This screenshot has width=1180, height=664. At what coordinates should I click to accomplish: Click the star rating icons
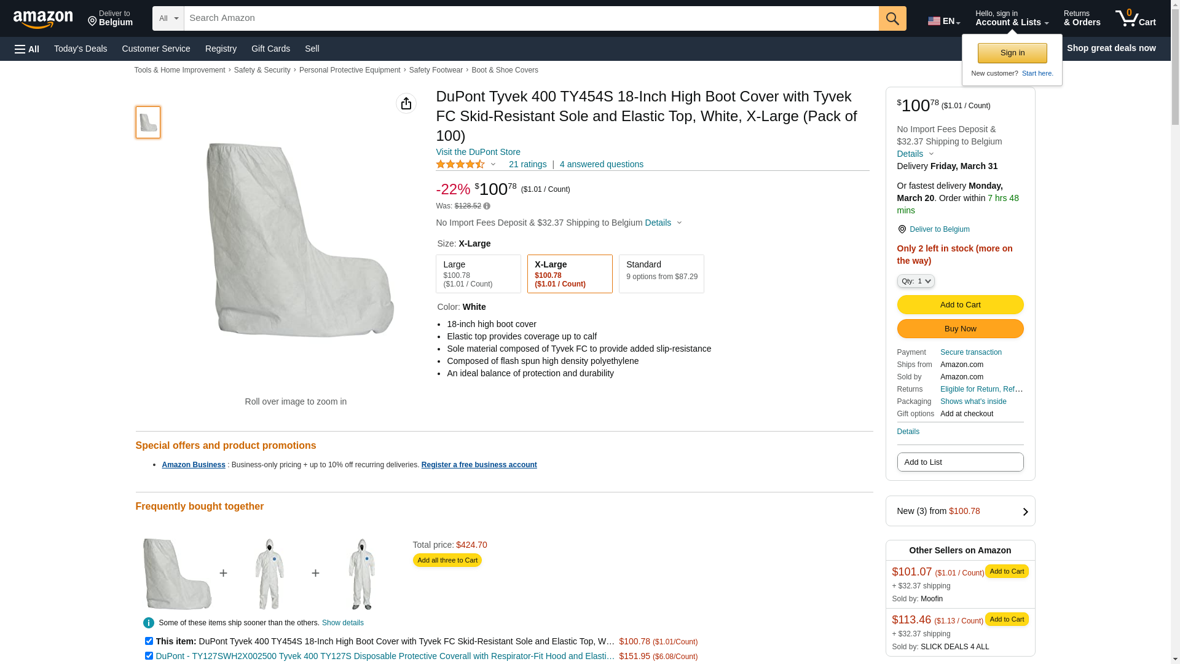(x=460, y=164)
